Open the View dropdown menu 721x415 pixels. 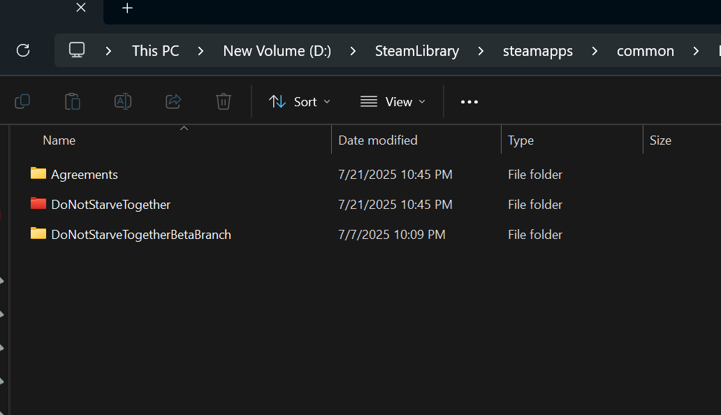coord(393,101)
